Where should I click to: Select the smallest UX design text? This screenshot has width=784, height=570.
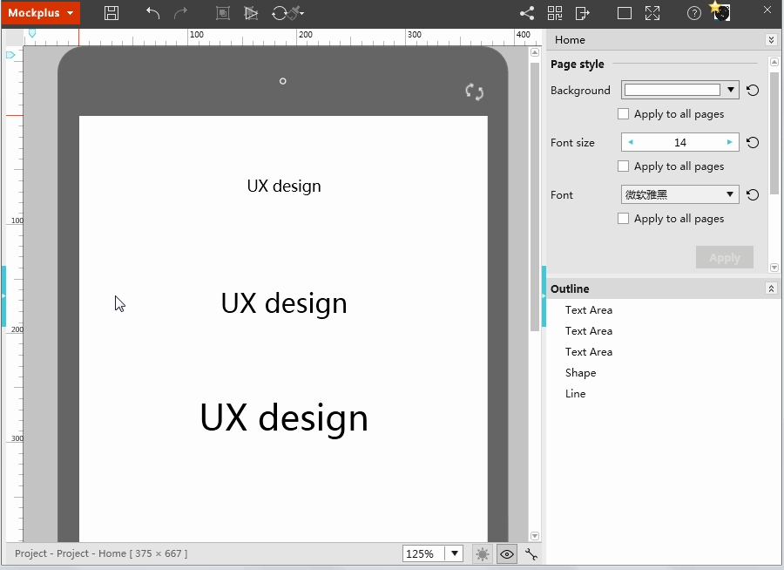coord(284,187)
